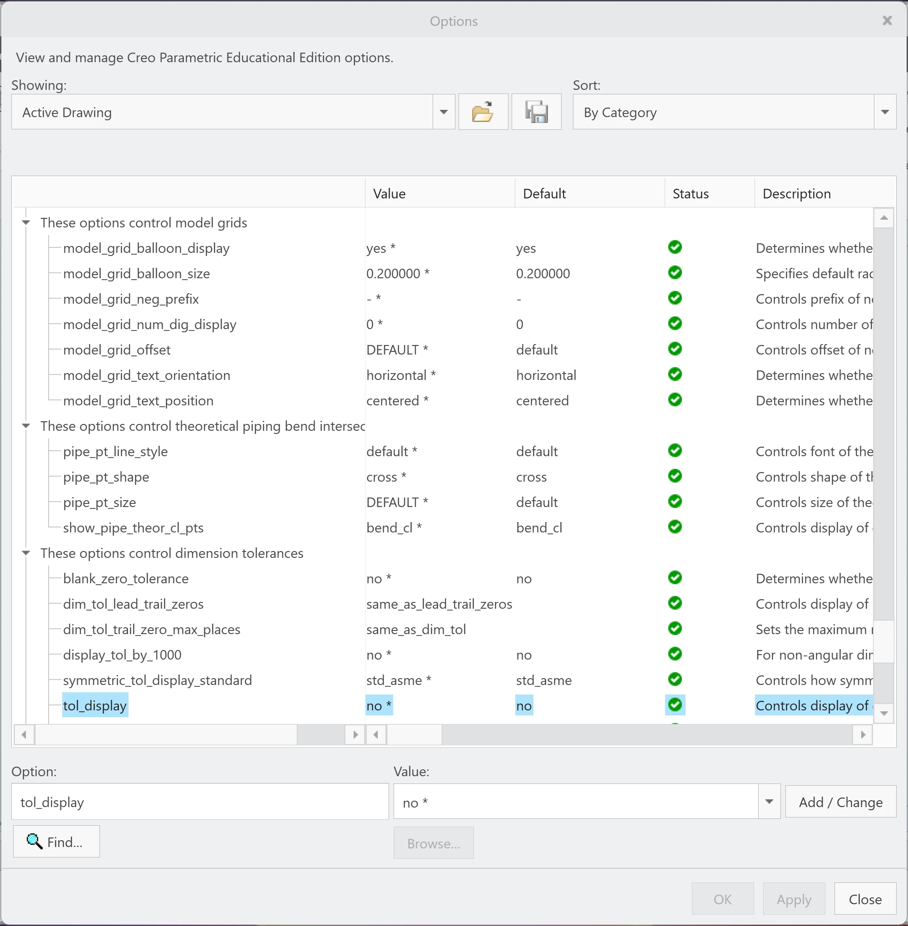Click the Apply button
The width and height of the screenshot is (908, 926).
point(794,899)
